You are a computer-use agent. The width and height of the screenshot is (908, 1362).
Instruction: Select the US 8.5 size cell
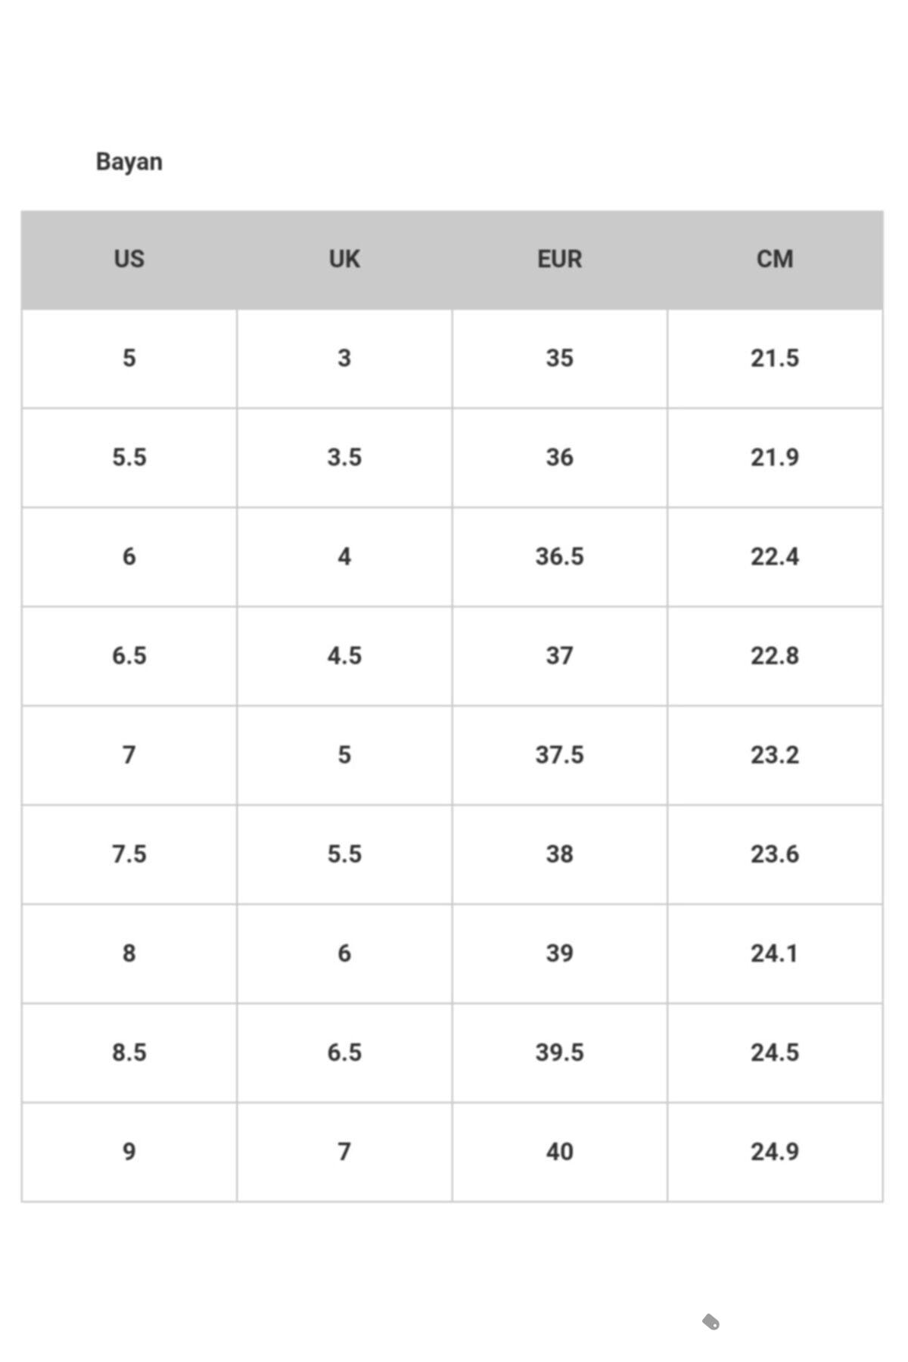[x=129, y=1052]
